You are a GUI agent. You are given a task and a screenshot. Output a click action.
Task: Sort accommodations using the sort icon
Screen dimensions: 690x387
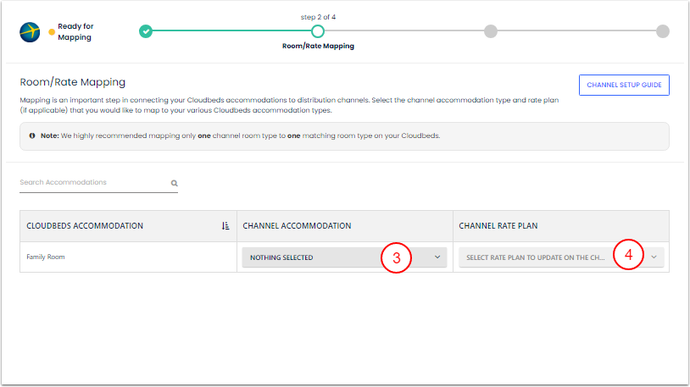point(225,226)
